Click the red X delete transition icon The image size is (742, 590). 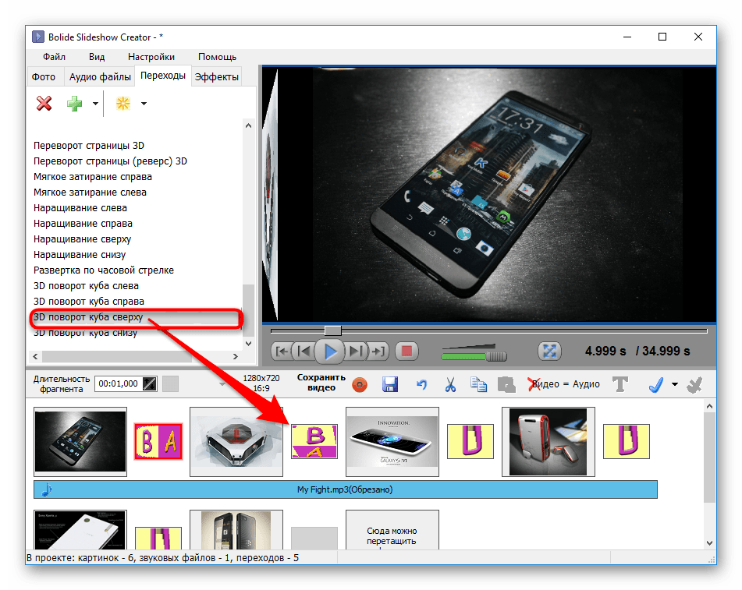(44, 103)
